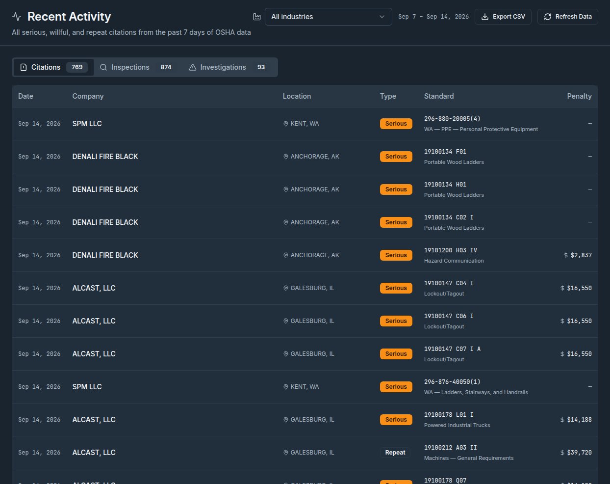Click the date cell in the 19100147 C06 I row
This screenshot has height=484, width=610.
(39, 321)
